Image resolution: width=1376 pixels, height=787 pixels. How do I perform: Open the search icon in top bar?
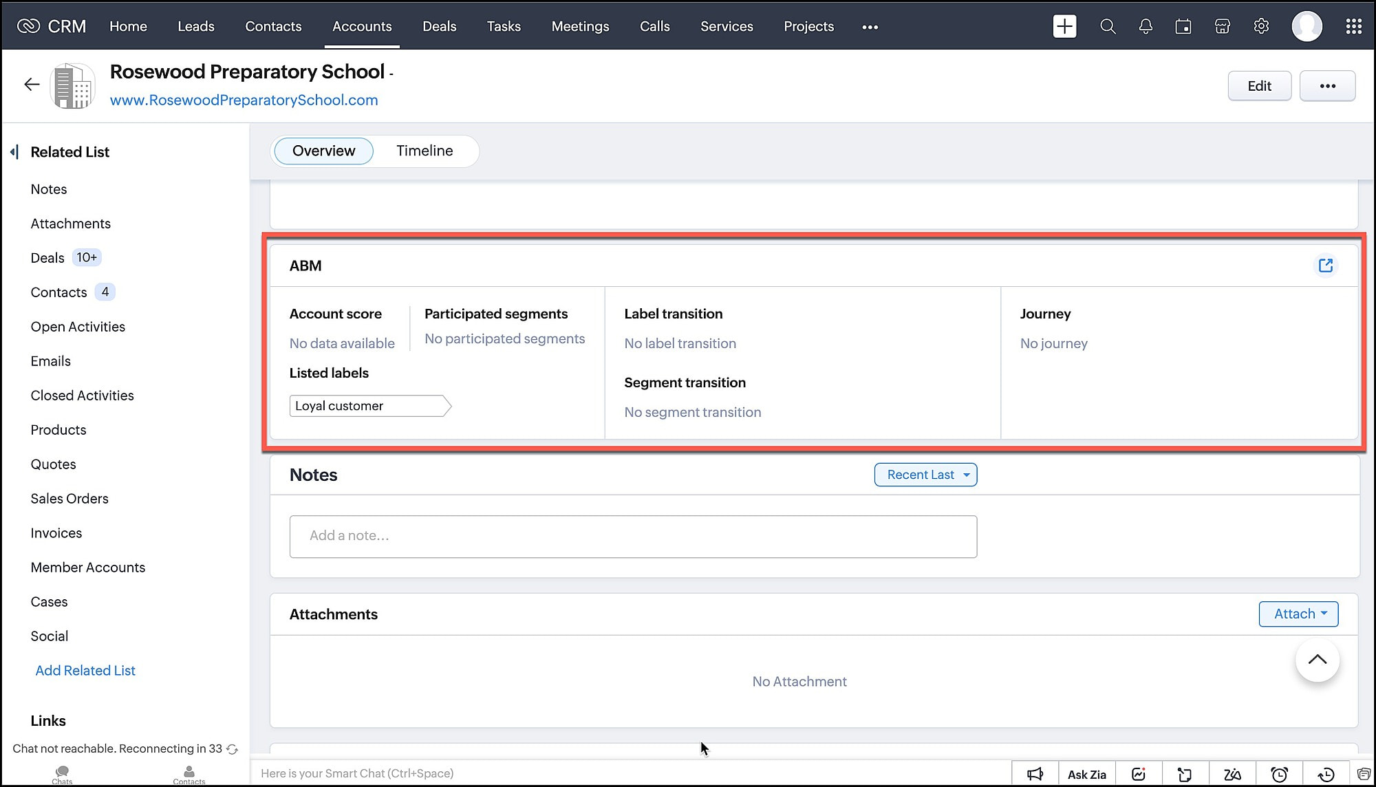coord(1108,26)
